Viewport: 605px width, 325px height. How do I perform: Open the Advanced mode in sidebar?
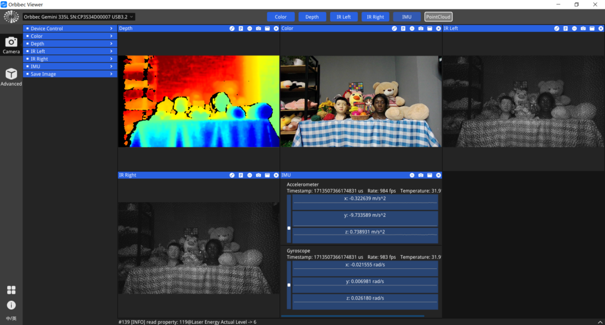pyautogui.click(x=11, y=77)
